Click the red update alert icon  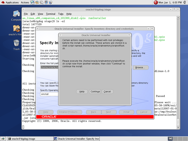tap(155, 3)
